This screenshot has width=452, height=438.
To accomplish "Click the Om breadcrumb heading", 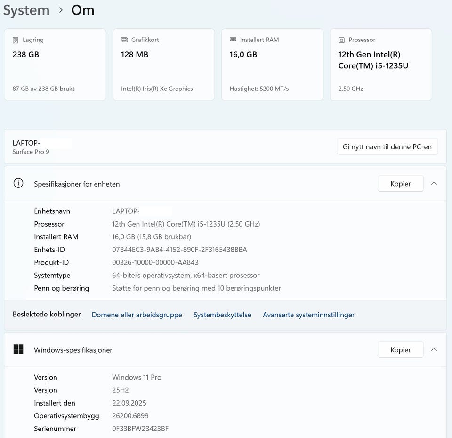I will (83, 10).
